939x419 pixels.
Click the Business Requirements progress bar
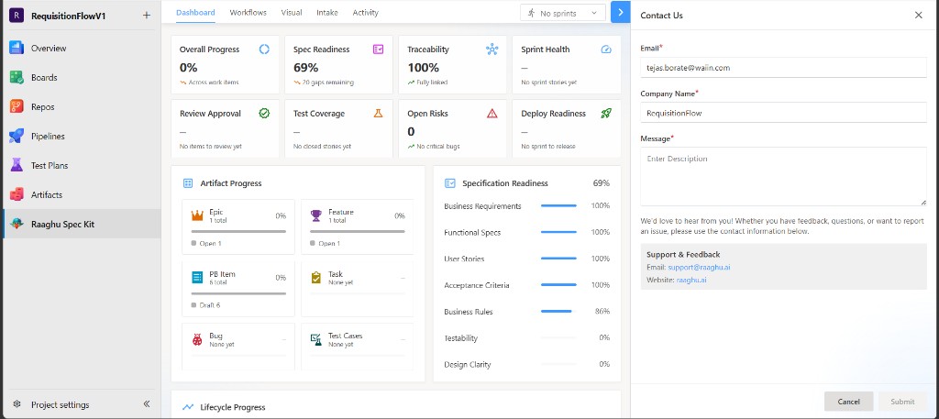click(x=558, y=206)
